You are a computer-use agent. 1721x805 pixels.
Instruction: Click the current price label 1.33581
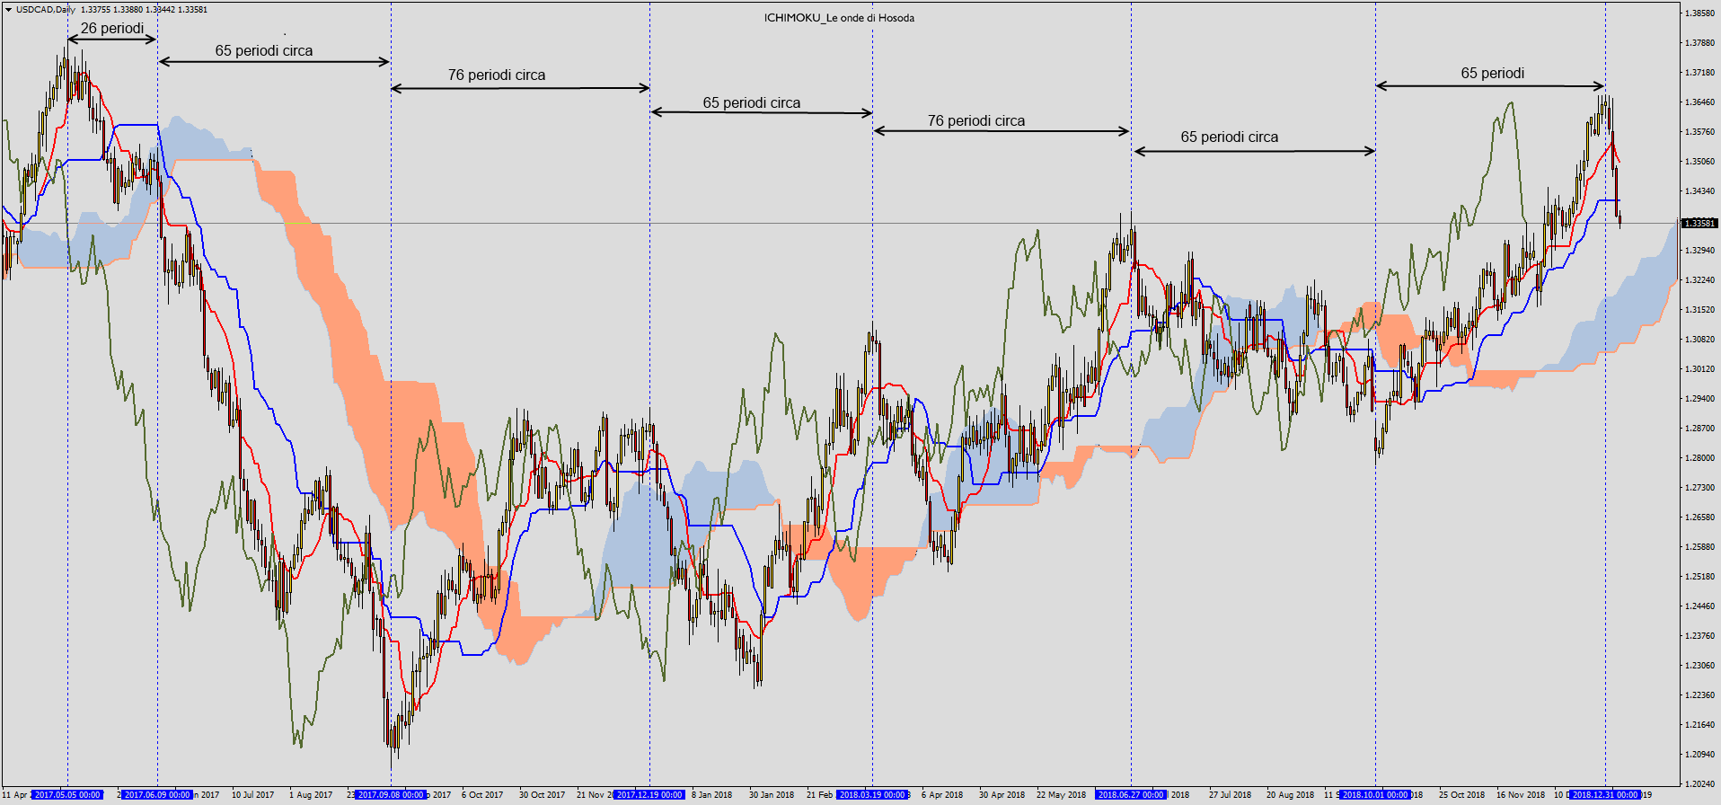pos(1699,223)
